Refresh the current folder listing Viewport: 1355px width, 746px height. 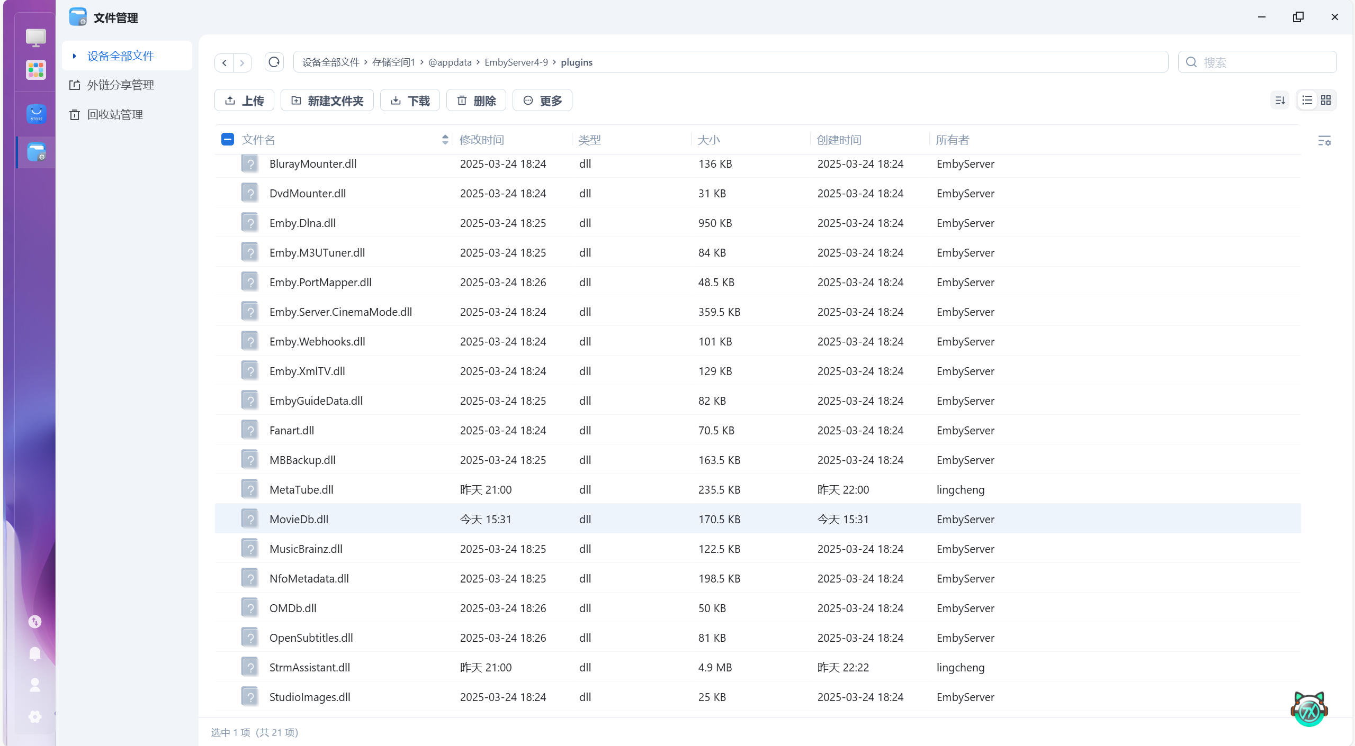274,62
